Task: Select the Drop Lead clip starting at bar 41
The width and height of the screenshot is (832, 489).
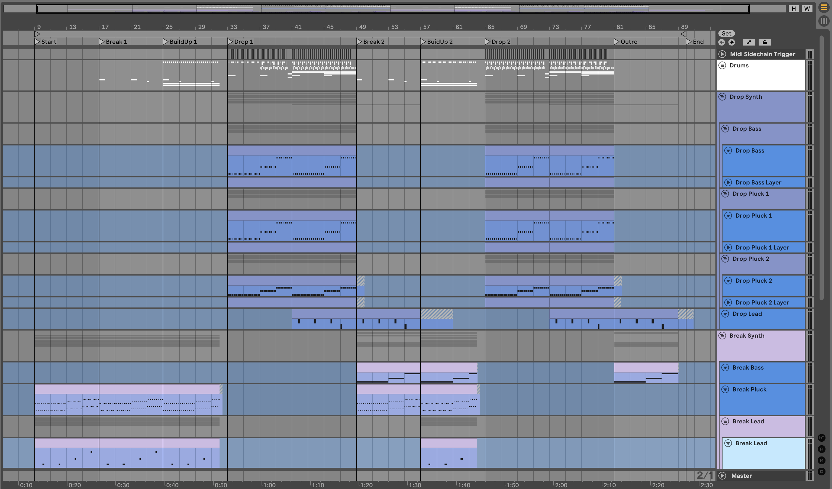Action: tap(324, 319)
